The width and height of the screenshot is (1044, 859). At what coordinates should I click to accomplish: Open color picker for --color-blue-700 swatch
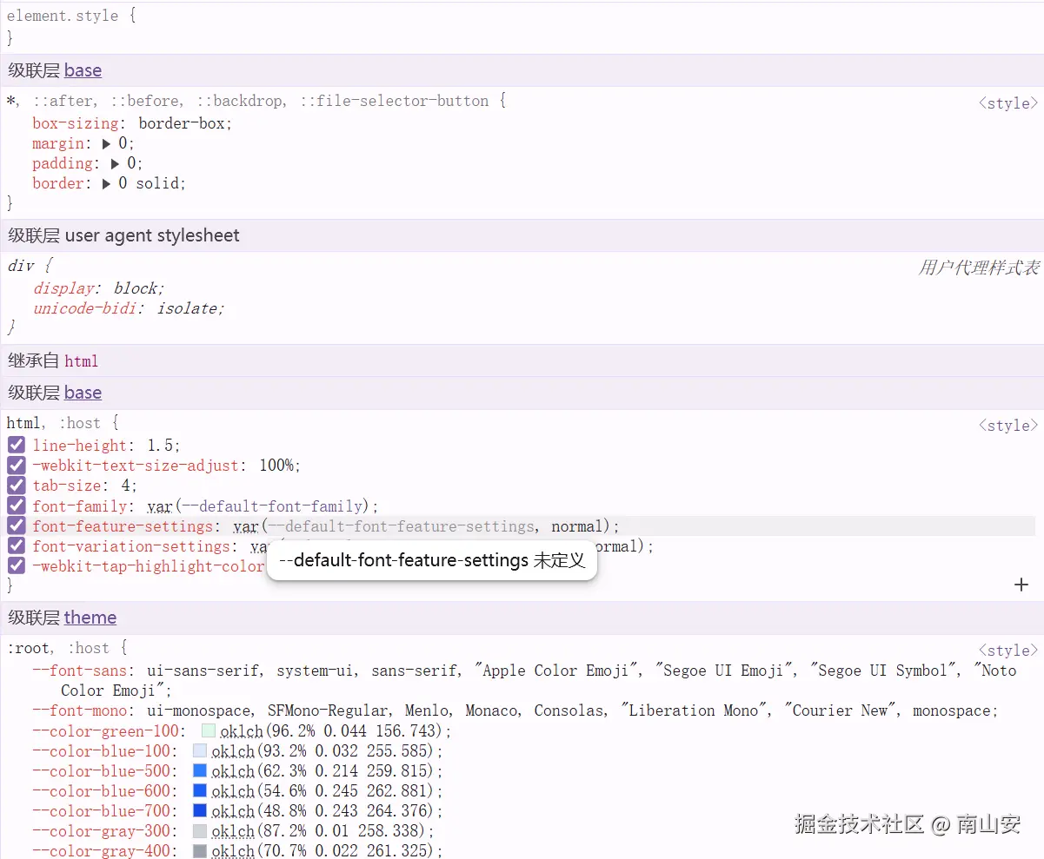pos(200,810)
